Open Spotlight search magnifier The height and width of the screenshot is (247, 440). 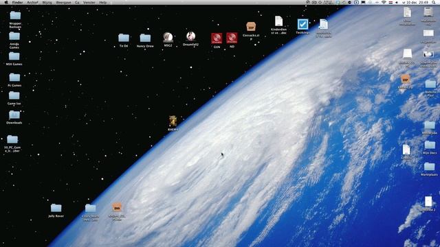pos(434,2)
